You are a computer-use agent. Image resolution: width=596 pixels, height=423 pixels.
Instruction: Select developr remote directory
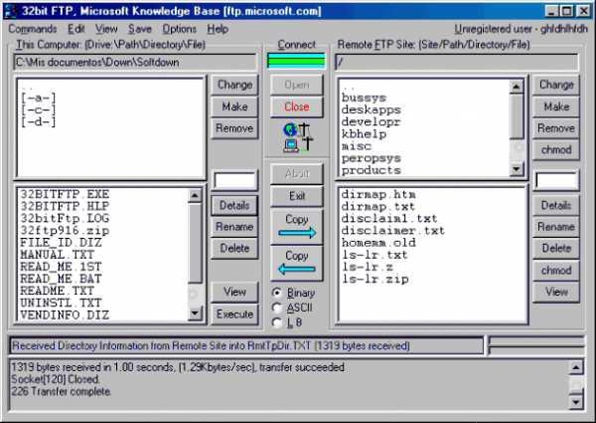pyautogui.click(x=371, y=122)
